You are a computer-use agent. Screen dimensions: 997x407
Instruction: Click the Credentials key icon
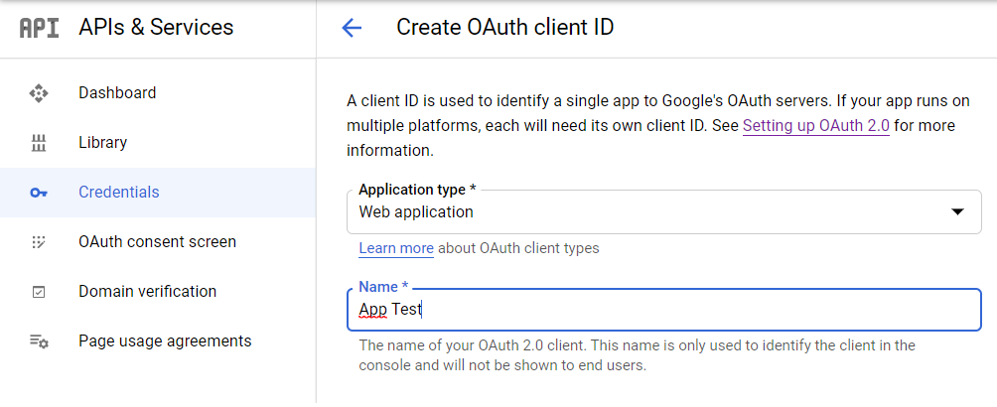(39, 193)
